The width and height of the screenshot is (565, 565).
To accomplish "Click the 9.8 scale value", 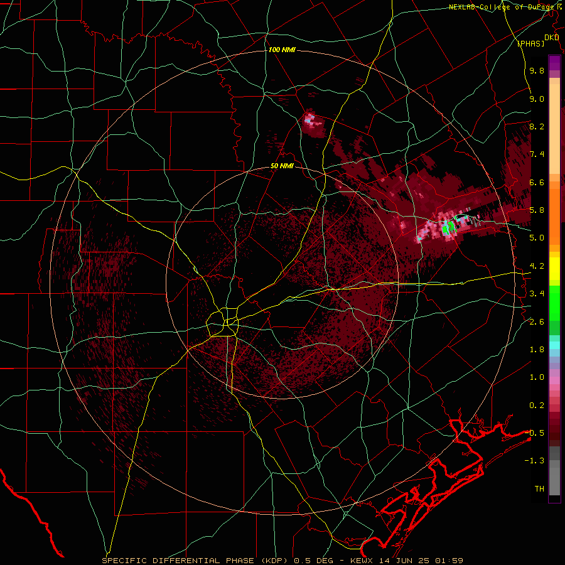I will pyautogui.click(x=537, y=71).
